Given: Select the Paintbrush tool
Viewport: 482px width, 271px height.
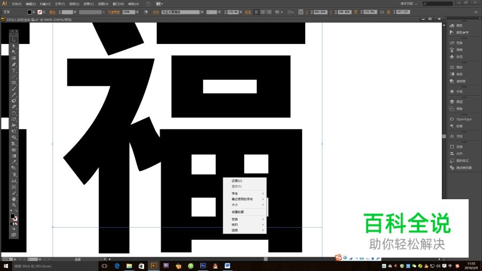Looking at the screenshot, I should click(x=13, y=89).
